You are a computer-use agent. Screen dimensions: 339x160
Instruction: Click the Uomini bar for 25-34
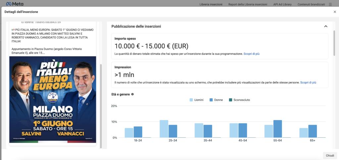click(x=164, y=129)
